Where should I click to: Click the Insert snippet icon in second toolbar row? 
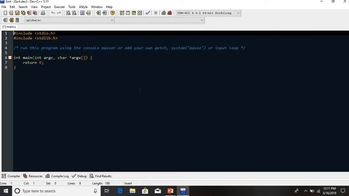click(5, 20)
